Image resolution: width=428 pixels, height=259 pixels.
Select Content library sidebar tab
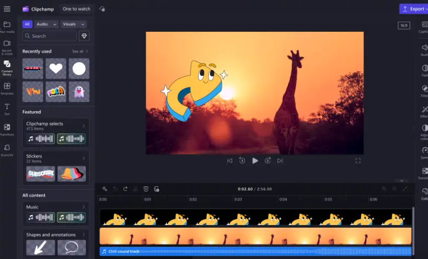coord(7,68)
